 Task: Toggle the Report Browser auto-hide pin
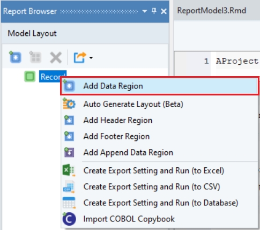(x=154, y=11)
